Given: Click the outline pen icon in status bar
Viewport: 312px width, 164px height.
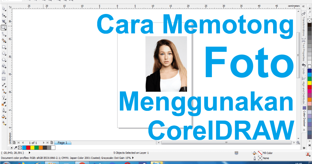Looking at the screenshot, I should point(255,158).
